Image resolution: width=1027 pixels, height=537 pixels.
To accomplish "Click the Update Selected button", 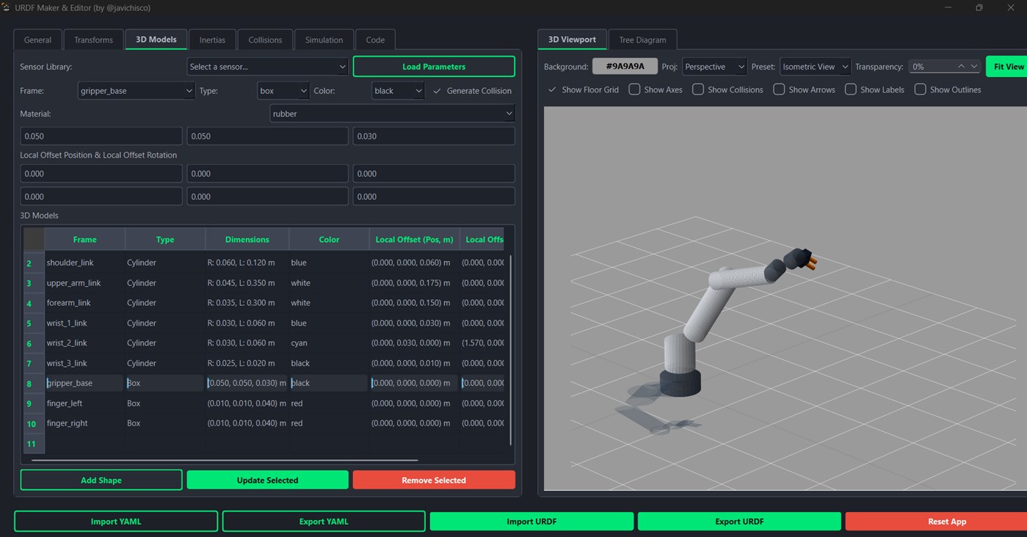I will point(267,480).
